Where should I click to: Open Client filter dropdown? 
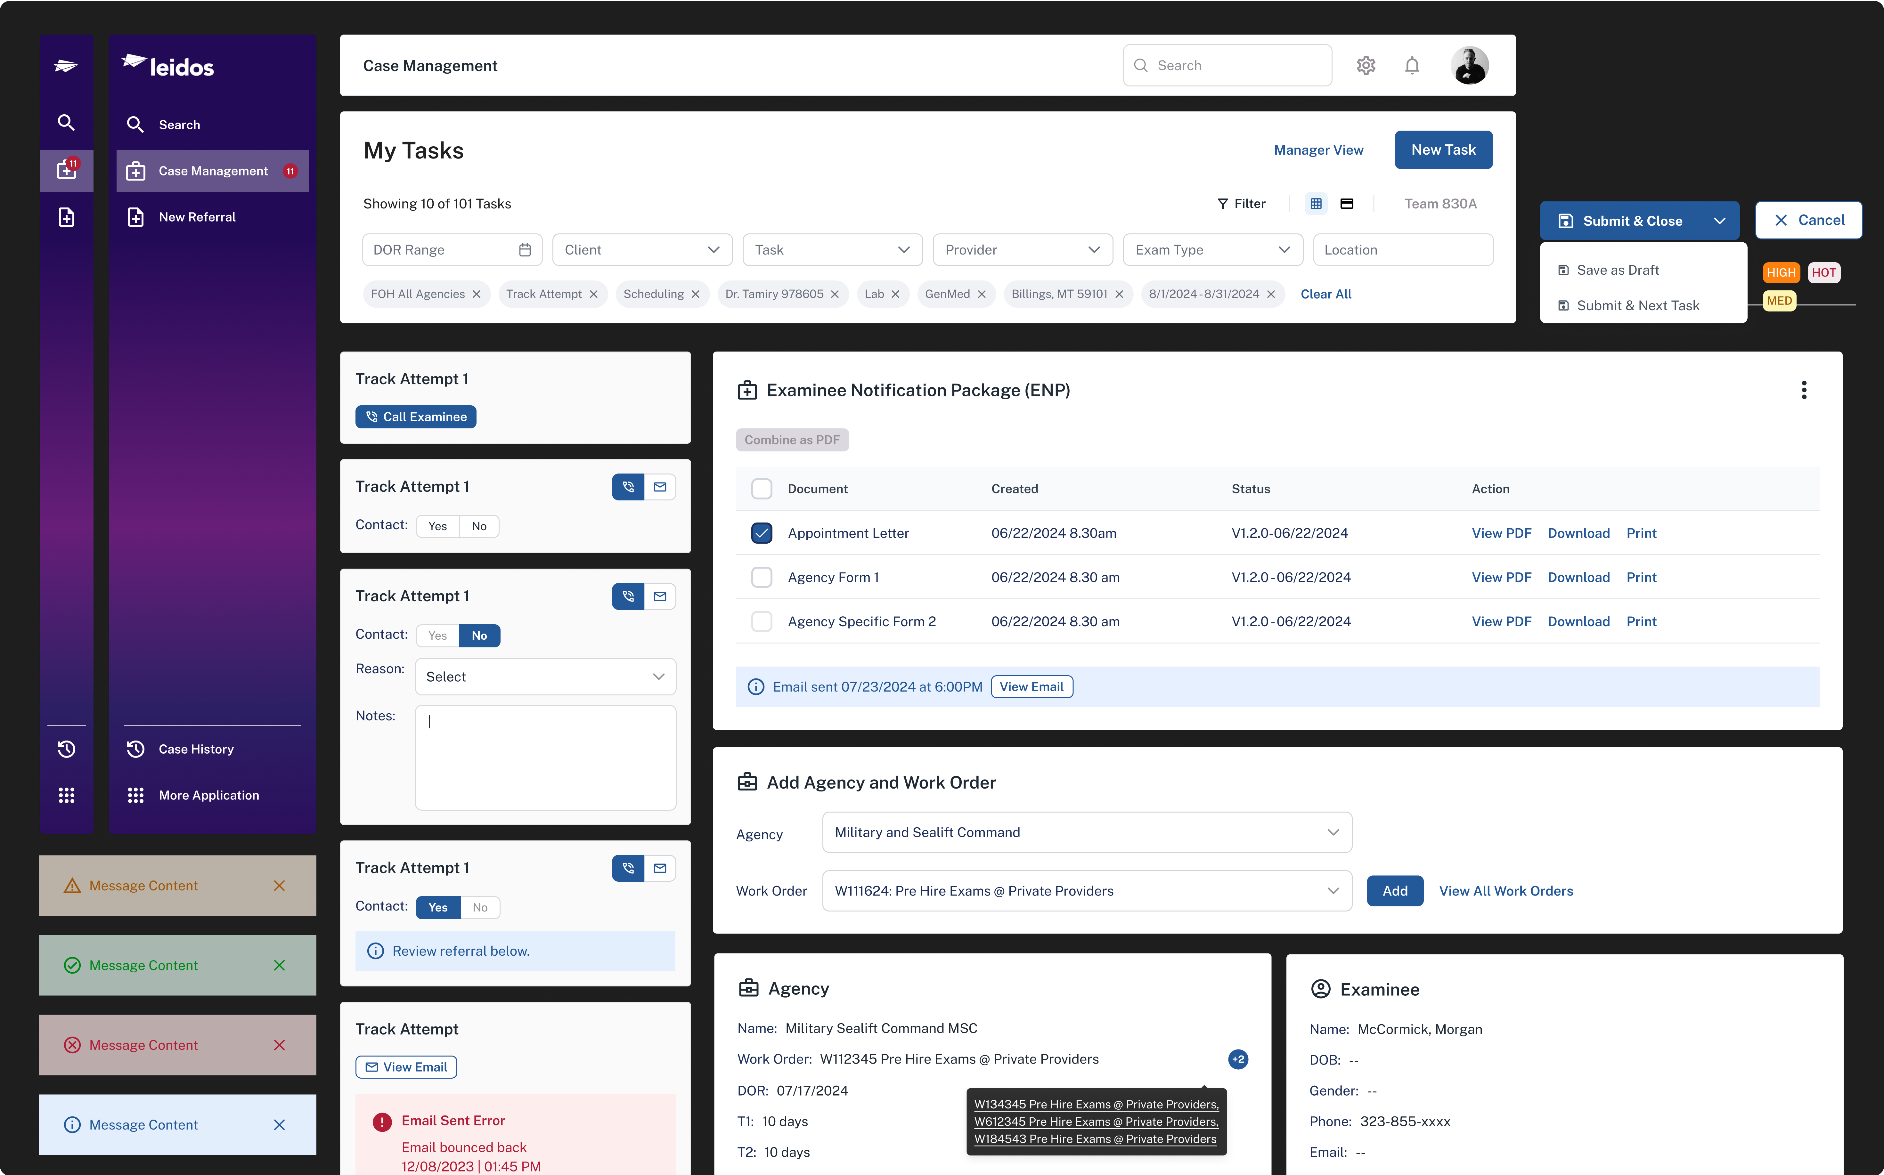click(x=642, y=249)
